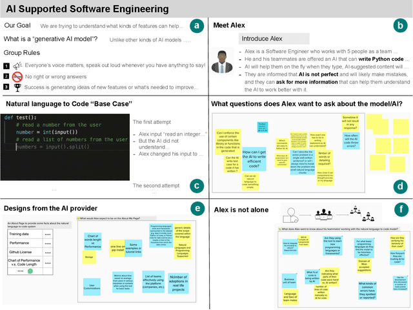Viewport: 413px width, 310px height.
Task: Select 'NUmber of adoptions in real life projects' note
Action: pyautogui.click(x=178, y=284)
